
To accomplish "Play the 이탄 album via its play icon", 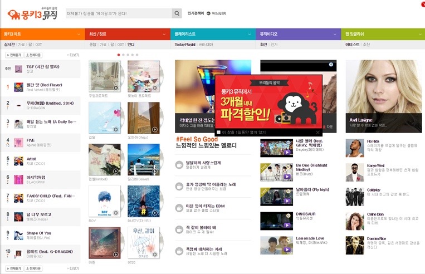I will pyautogui.click(x=116, y=255).
